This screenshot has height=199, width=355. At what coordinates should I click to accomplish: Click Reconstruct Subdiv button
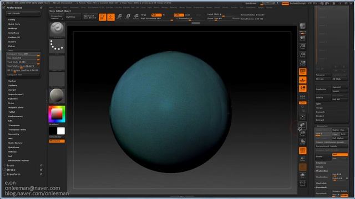(x=332, y=146)
